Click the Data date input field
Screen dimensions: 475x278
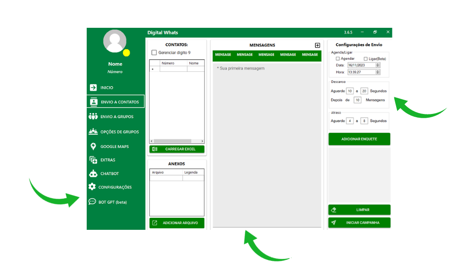click(x=362, y=65)
